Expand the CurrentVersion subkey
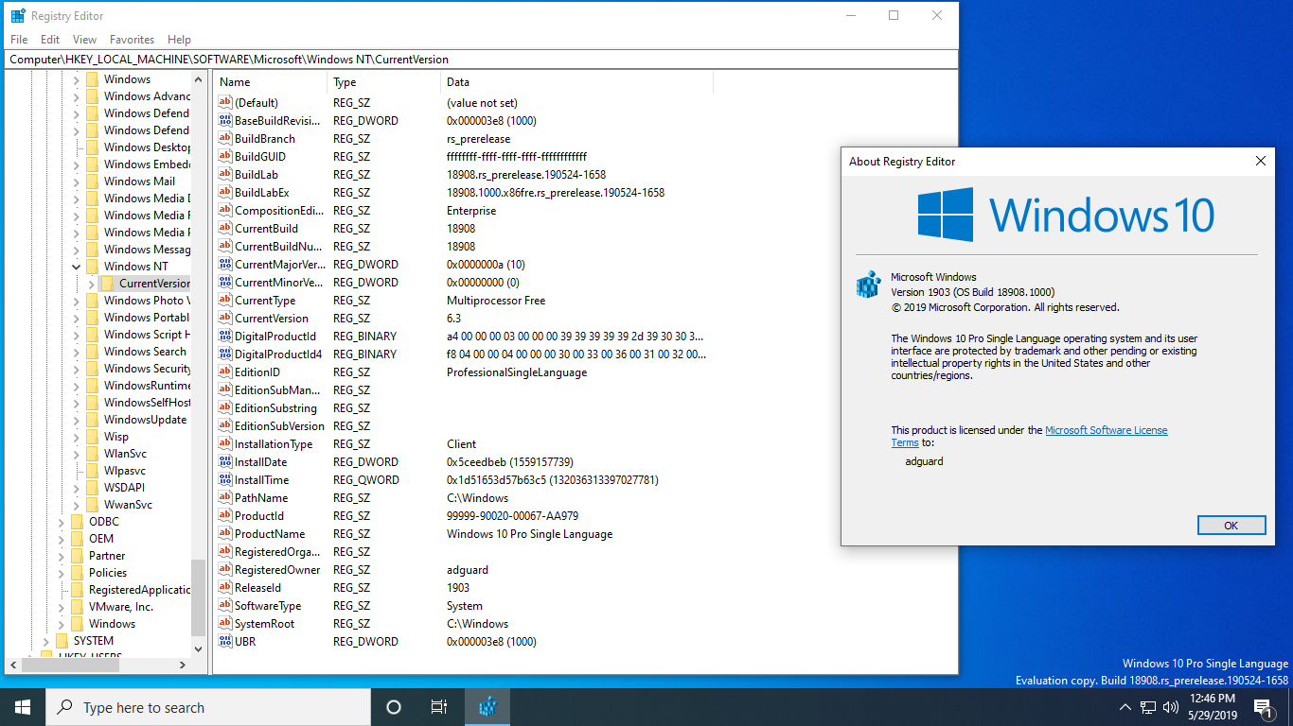The width and height of the screenshot is (1293, 726). pyautogui.click(x=92, y=284)
